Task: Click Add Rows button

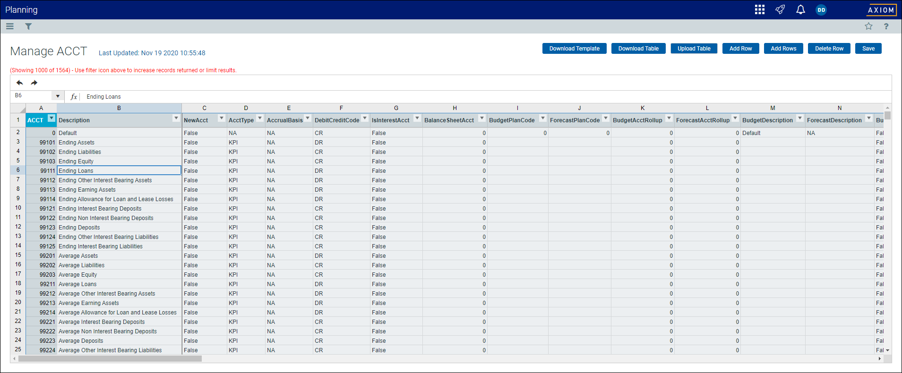Action: click(x=783, y=49)
